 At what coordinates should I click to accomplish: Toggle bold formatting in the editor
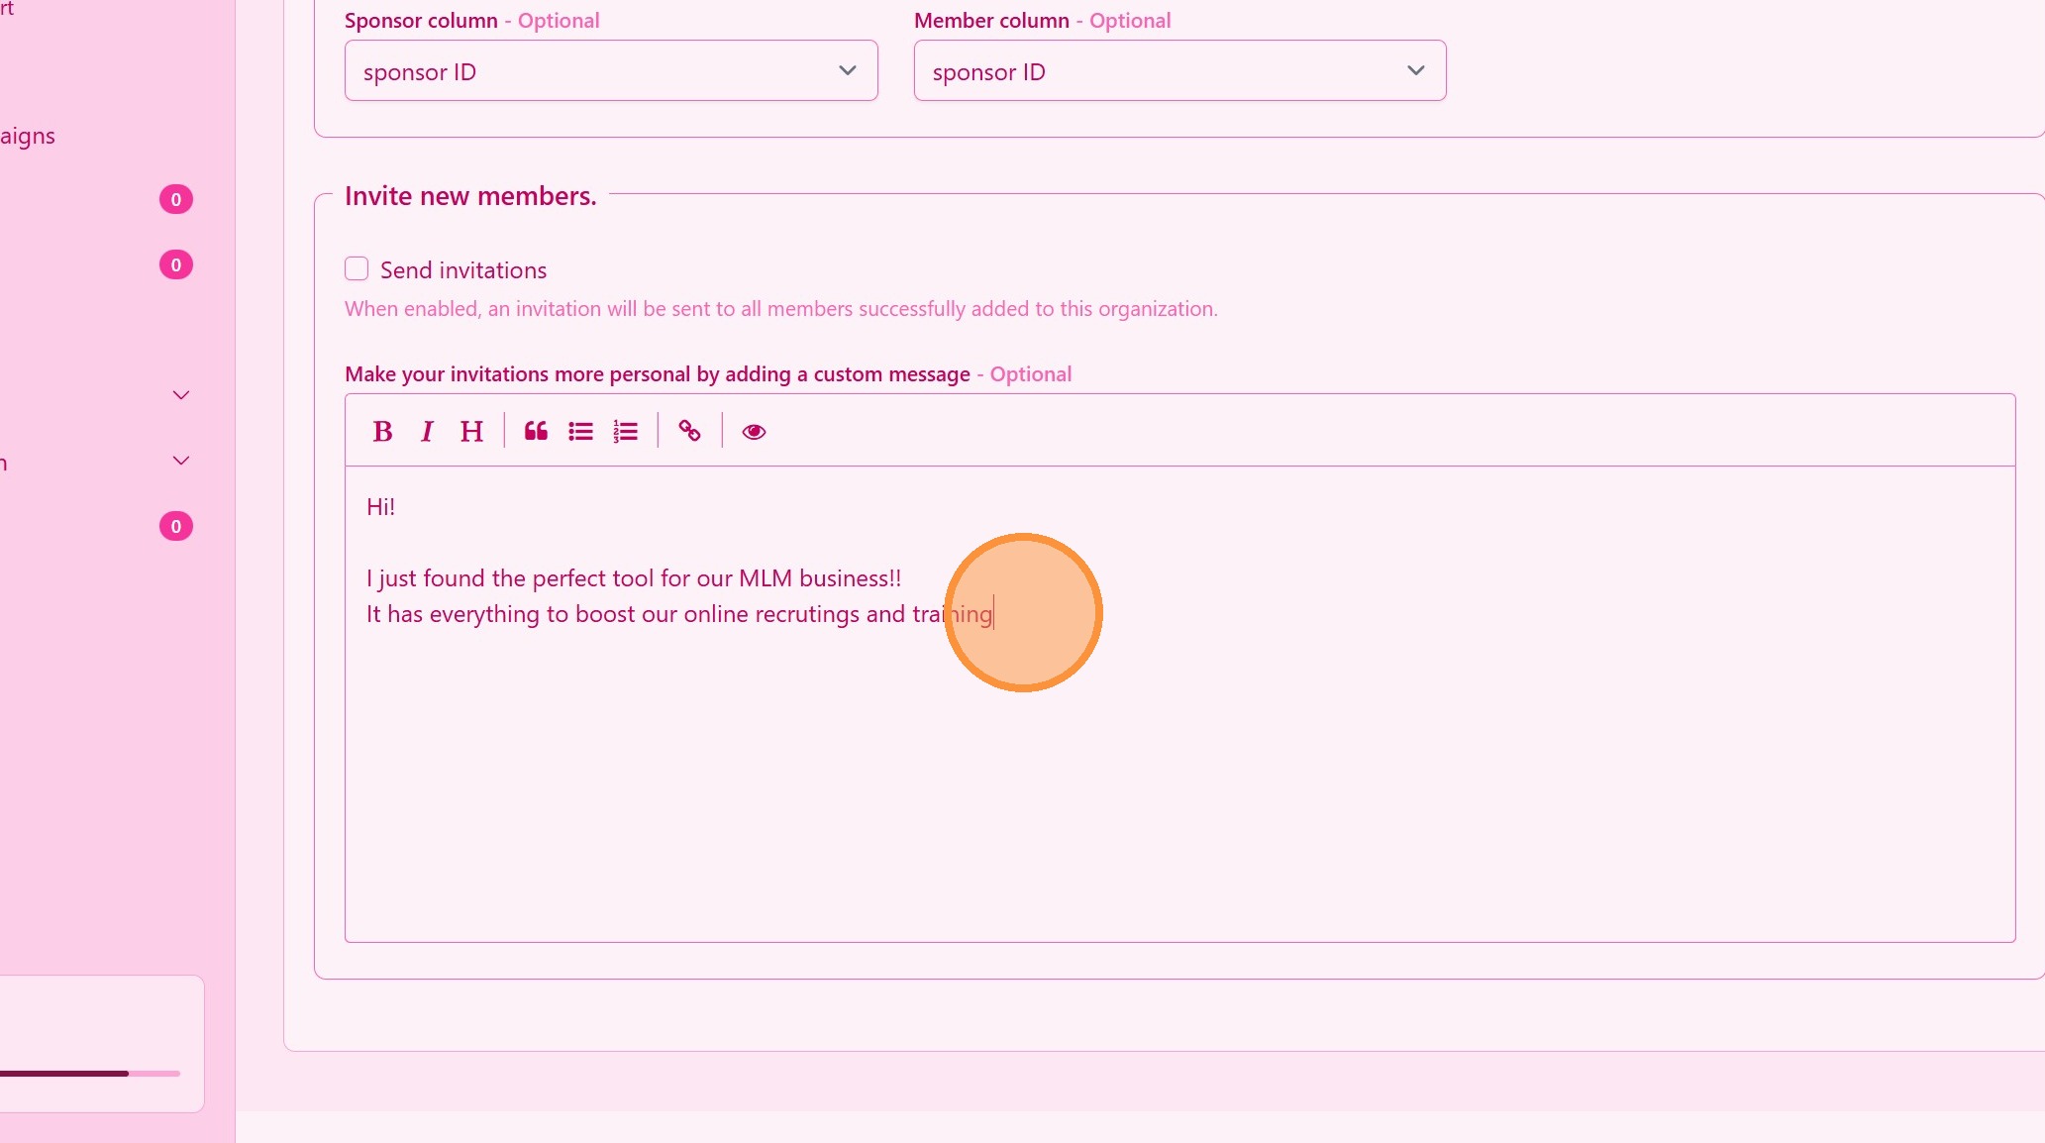click(x=382, y=431)
